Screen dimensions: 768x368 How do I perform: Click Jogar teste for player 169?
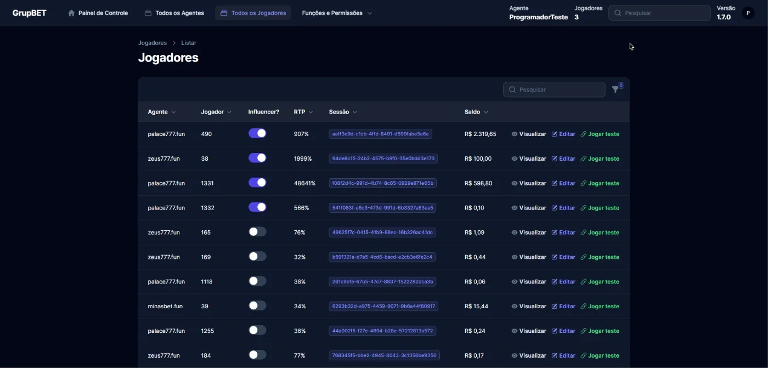600,257
